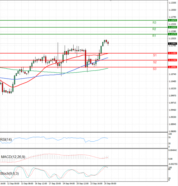178x186 pixels.
Task: Click the 1.12670 green price tag
Action: coord(172,20)
